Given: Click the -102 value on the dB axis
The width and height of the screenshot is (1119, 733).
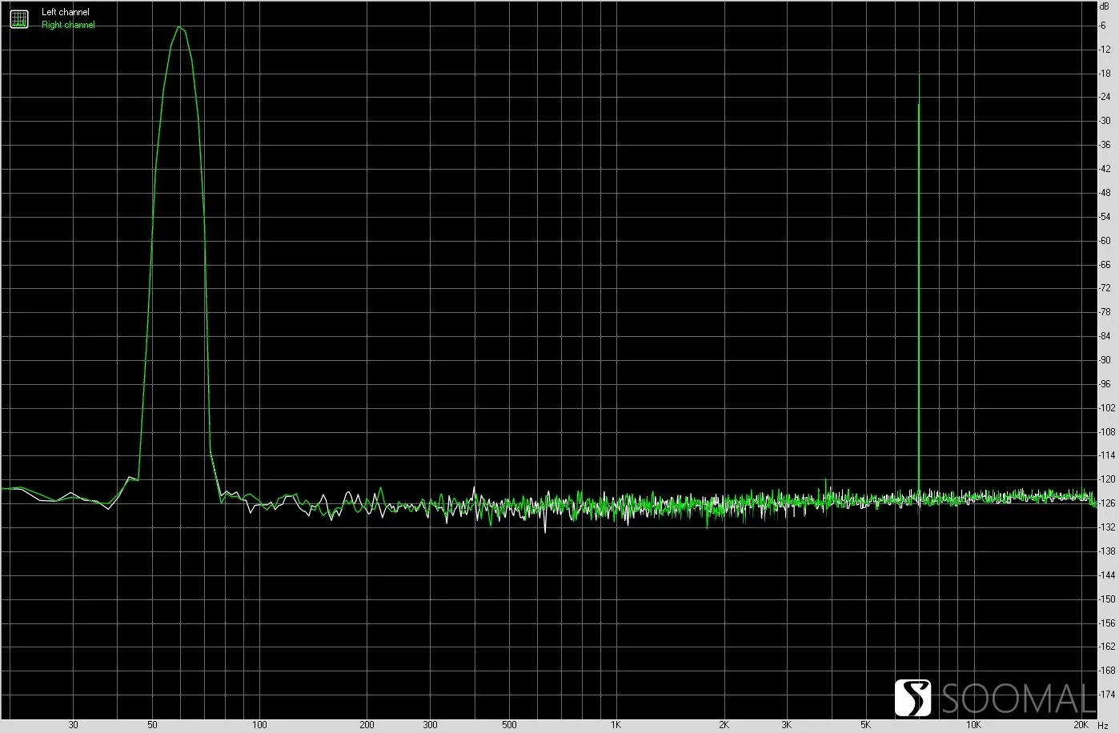Looking at the screenshot, I should [1106, 408].
